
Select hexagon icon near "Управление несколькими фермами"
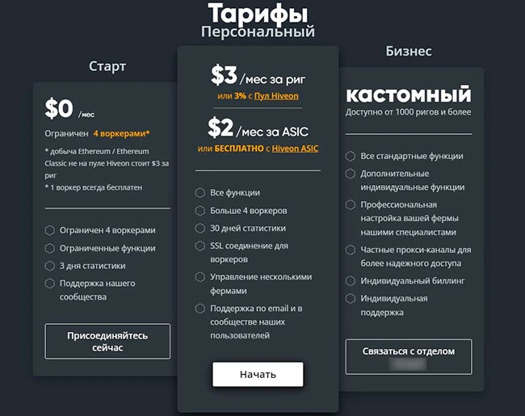199,277
